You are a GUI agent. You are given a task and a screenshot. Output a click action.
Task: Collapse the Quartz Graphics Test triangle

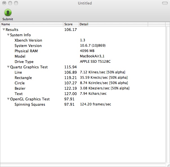coord(8,67)
